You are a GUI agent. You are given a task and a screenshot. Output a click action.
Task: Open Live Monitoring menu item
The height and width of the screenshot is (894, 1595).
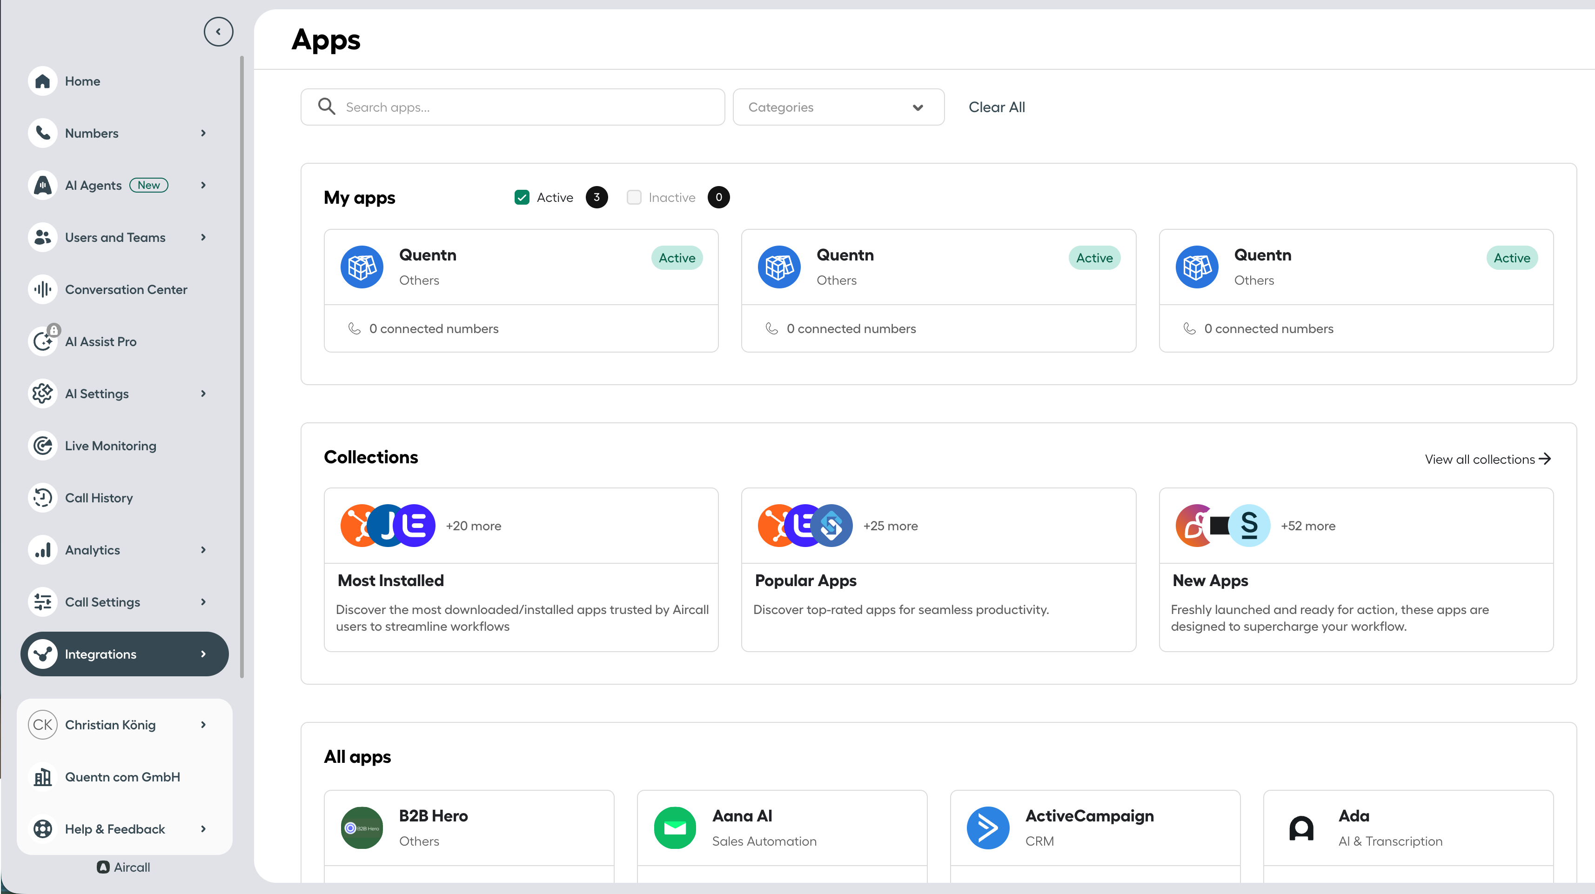coord(124,446)
